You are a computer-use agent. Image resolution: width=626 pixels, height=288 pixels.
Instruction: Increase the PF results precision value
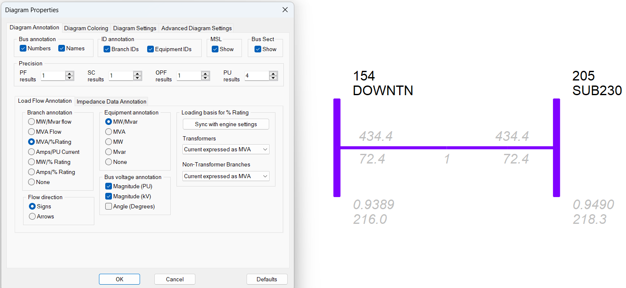tap(70, 74)
